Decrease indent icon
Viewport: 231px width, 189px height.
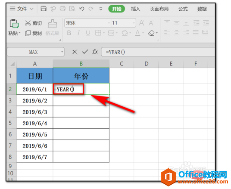[x=196, y=23]
